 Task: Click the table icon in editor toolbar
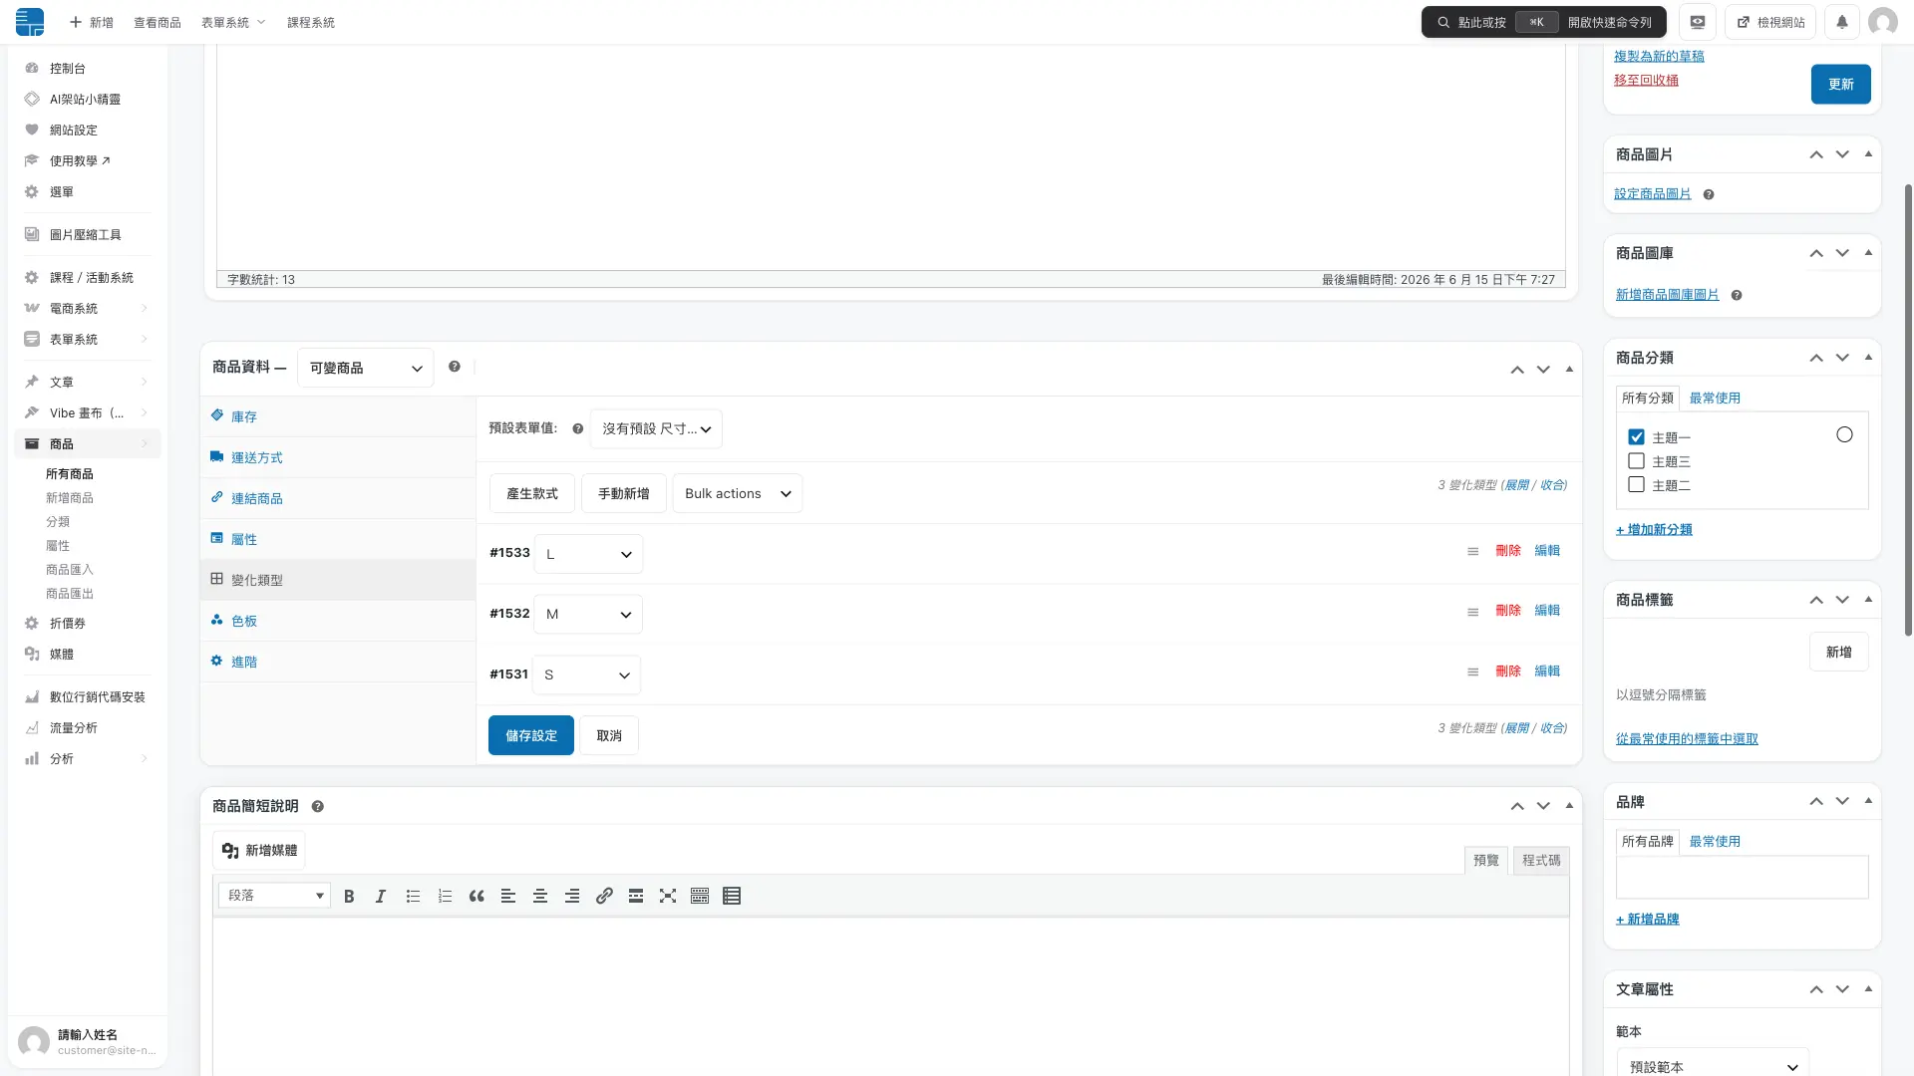[x=732, y=896]
